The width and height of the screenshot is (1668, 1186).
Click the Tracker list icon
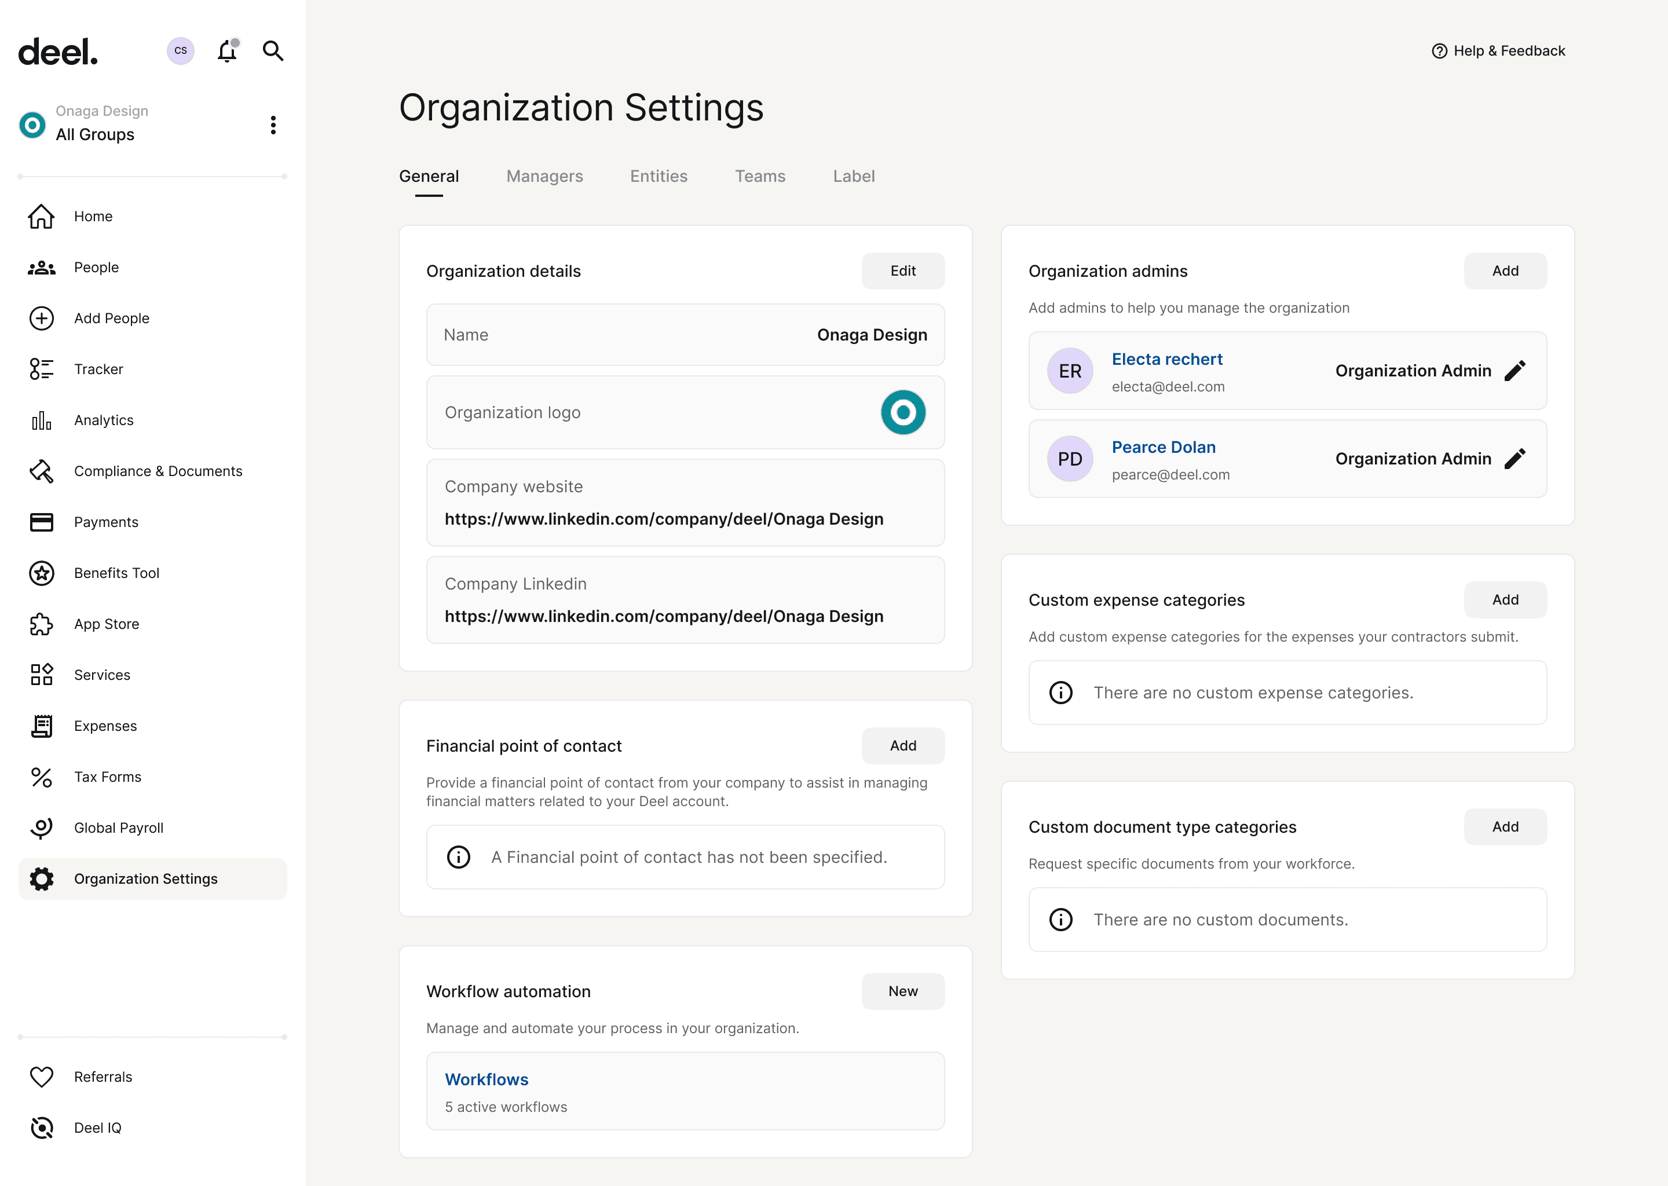tap(42, 369)
